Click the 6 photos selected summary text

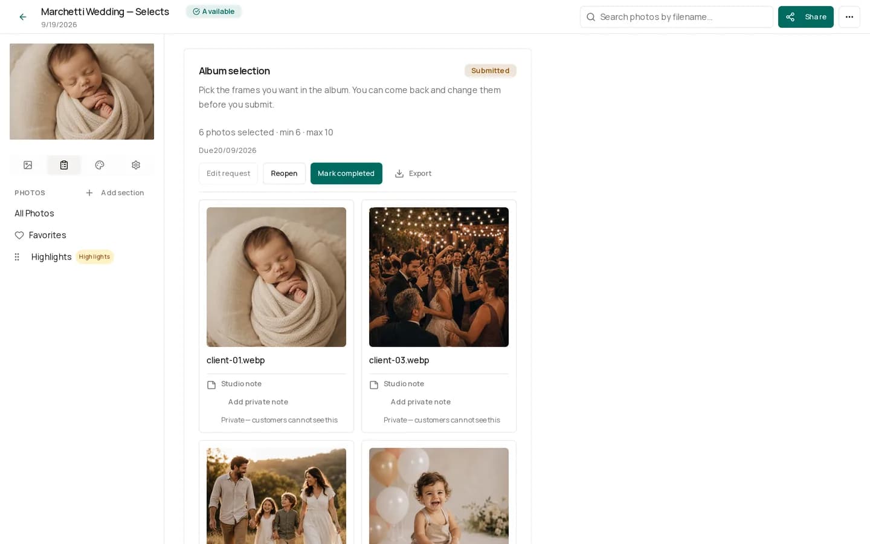(x=266, y=132)
